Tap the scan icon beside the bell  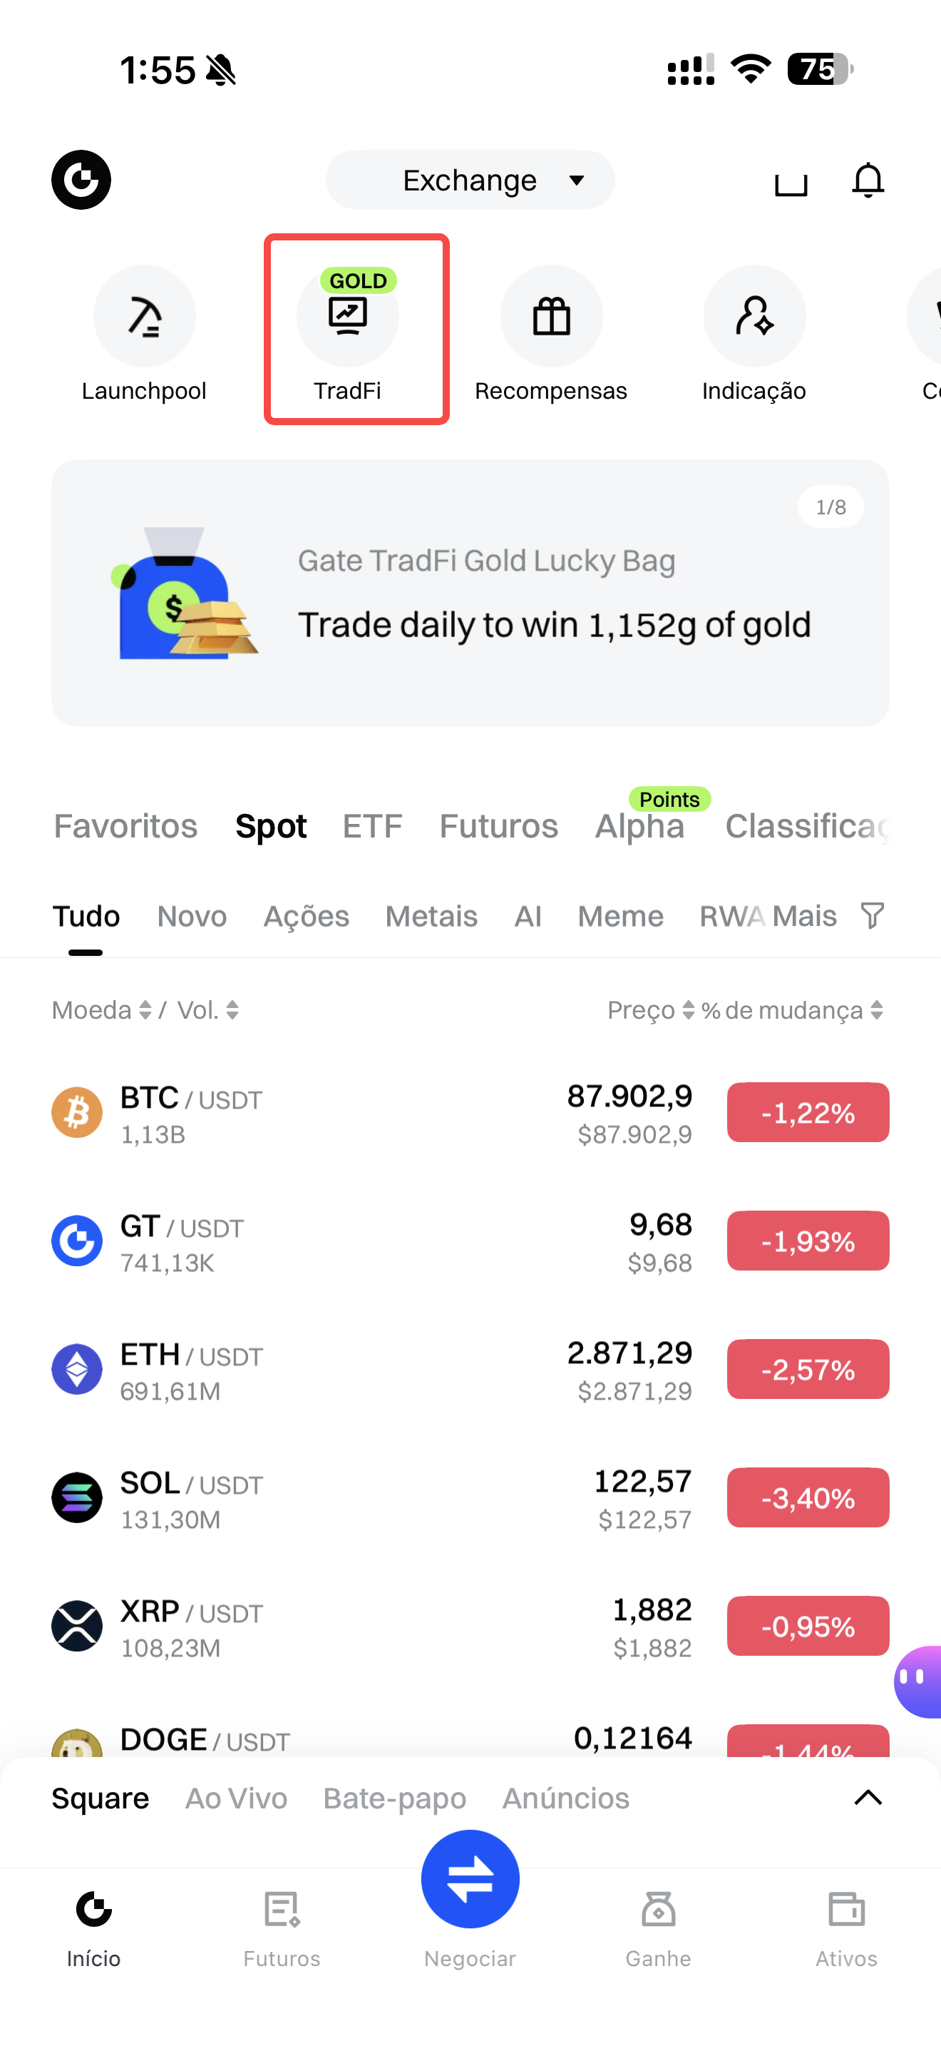coord(791,182)
